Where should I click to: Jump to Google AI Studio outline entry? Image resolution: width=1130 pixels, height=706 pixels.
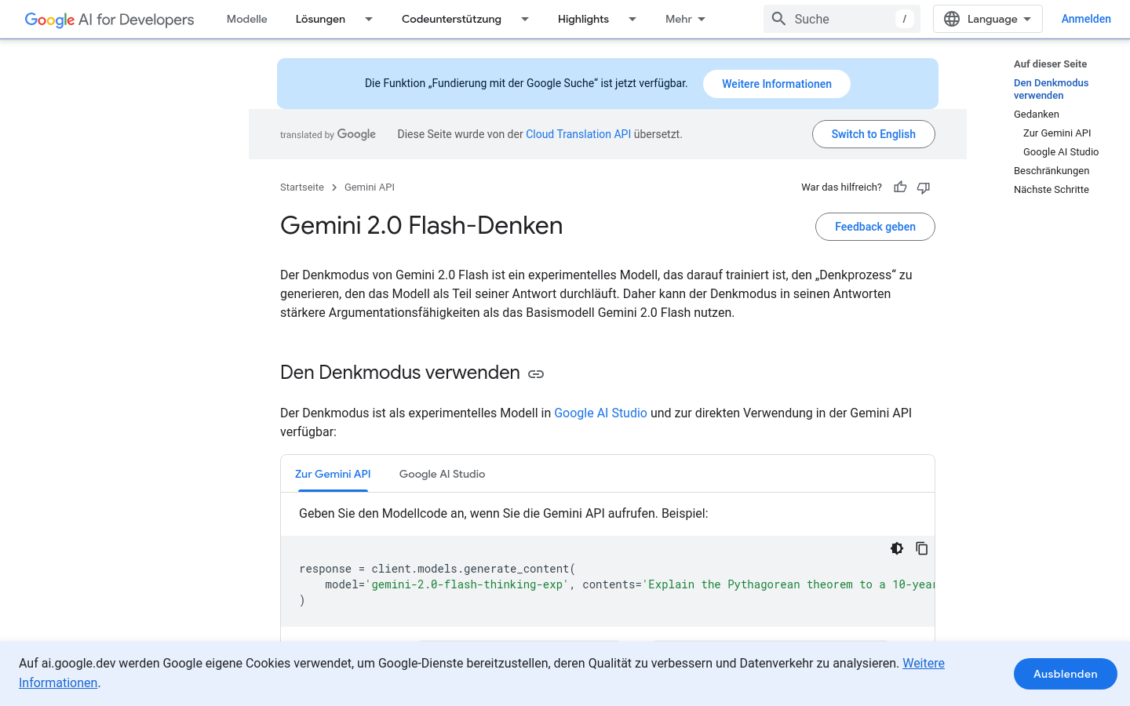click(1061, 152)
